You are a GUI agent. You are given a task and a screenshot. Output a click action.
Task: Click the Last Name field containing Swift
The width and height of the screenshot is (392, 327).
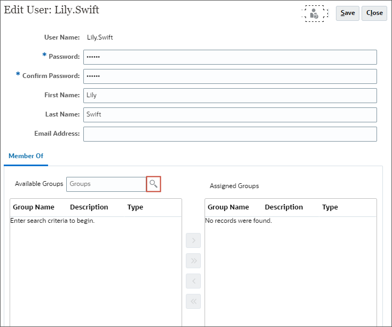tap(230, 115)
